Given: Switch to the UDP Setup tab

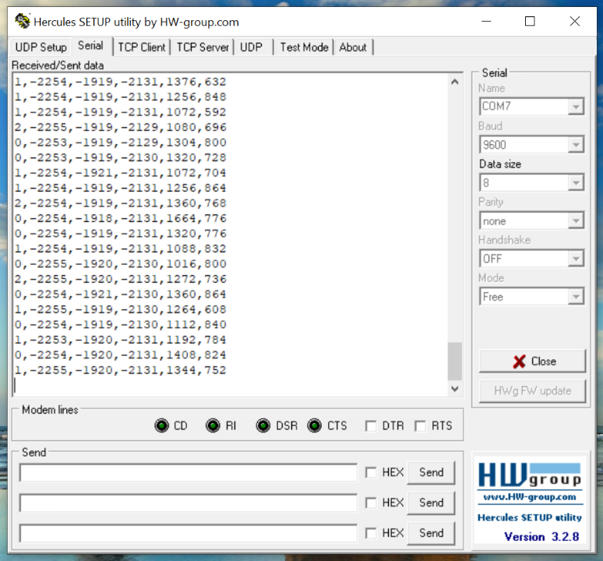Looking at the screenshot, I should (x=41, y=48).
